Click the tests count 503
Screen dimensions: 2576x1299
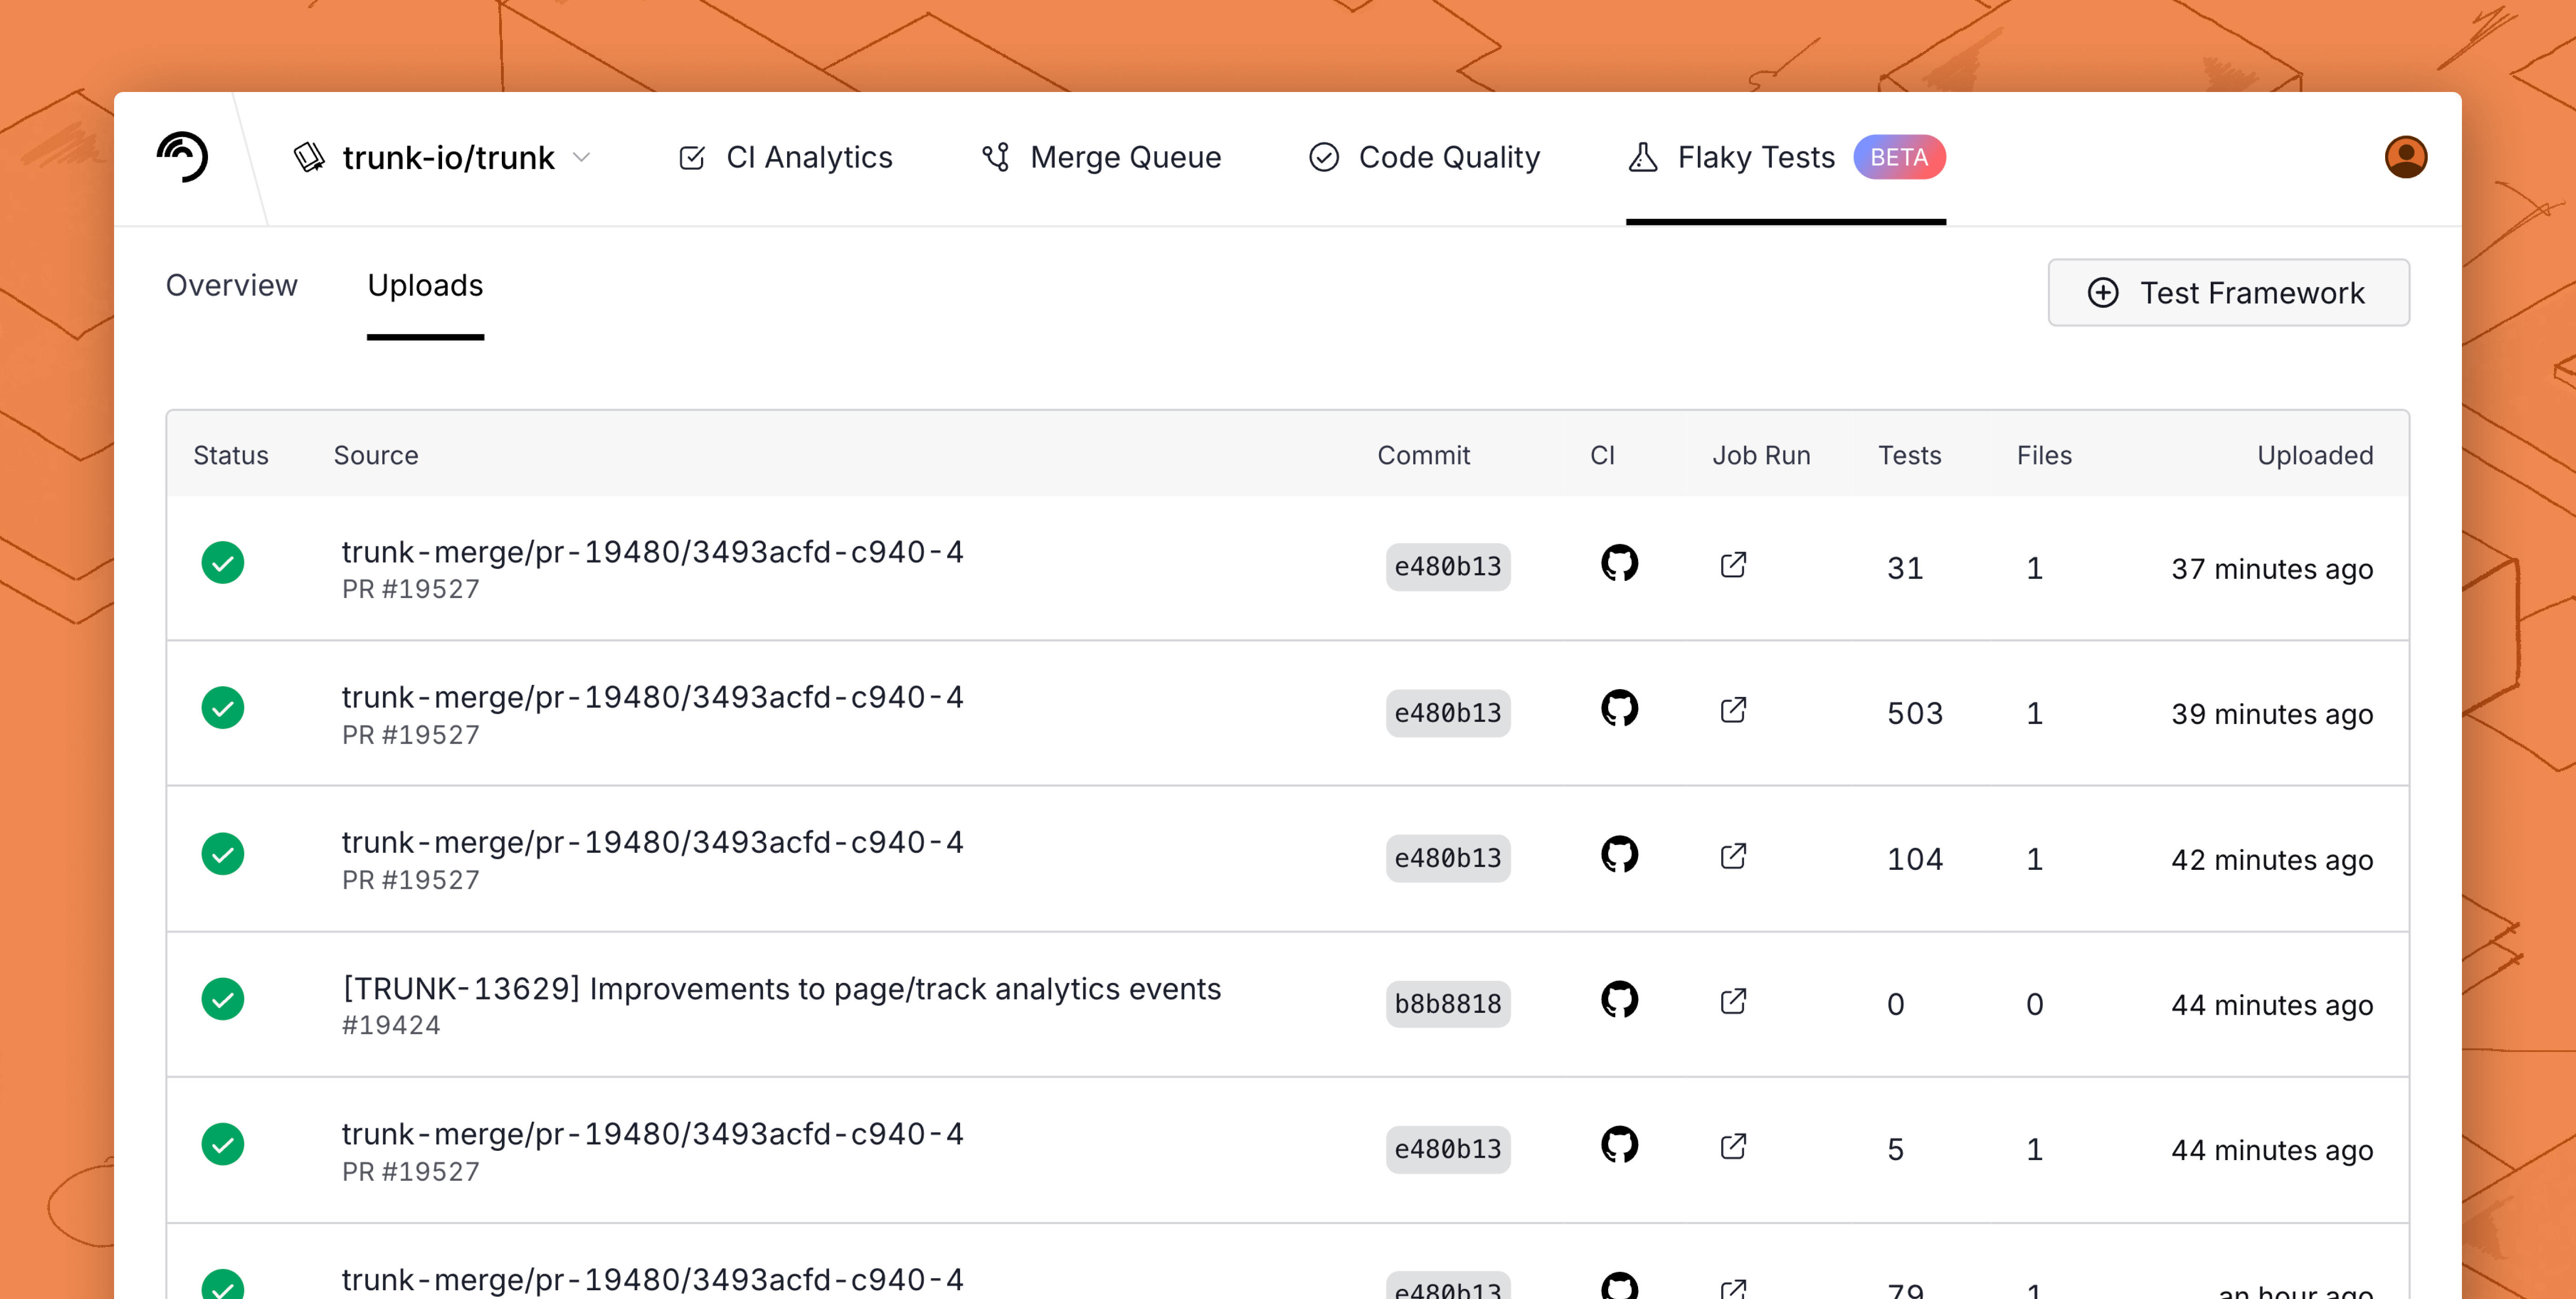pyautogui.click(x=1915, y=714)
